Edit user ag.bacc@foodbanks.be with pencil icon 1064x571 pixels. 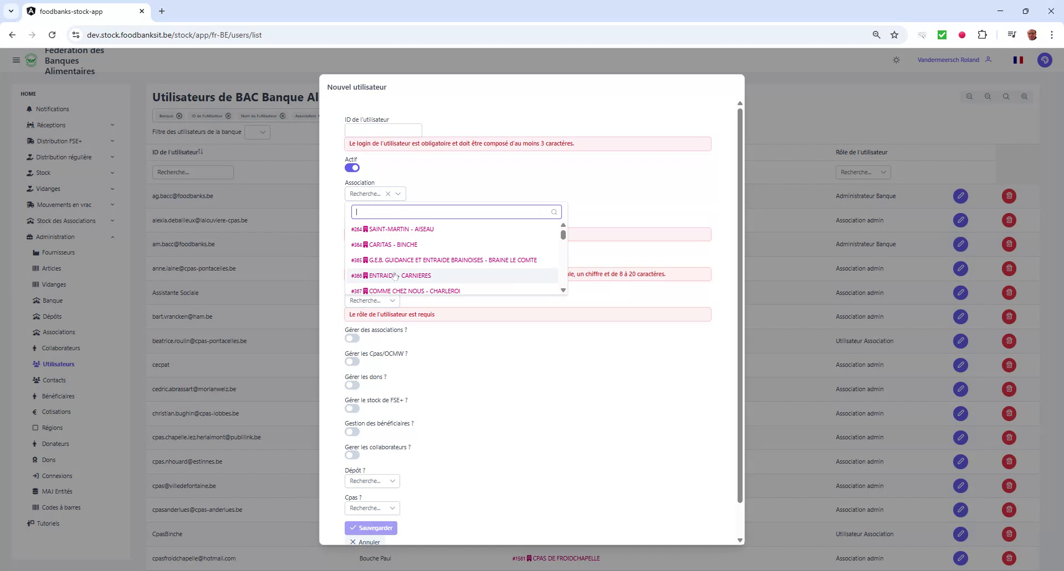[x=960, y=196]
